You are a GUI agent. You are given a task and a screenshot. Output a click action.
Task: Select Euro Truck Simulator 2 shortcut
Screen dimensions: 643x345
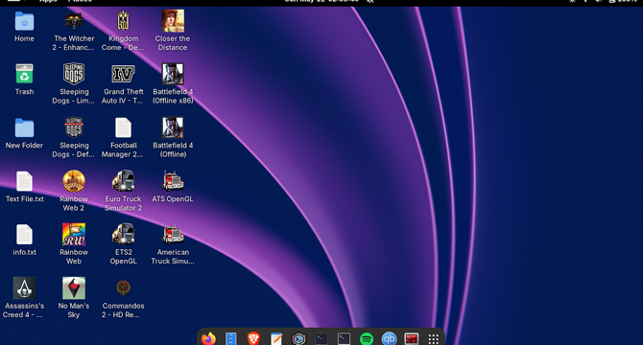[123, 181]
